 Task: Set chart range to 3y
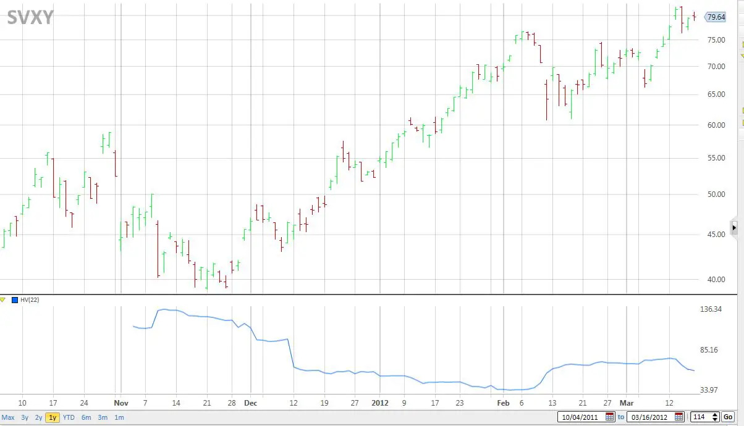click(x=25, y=417)
